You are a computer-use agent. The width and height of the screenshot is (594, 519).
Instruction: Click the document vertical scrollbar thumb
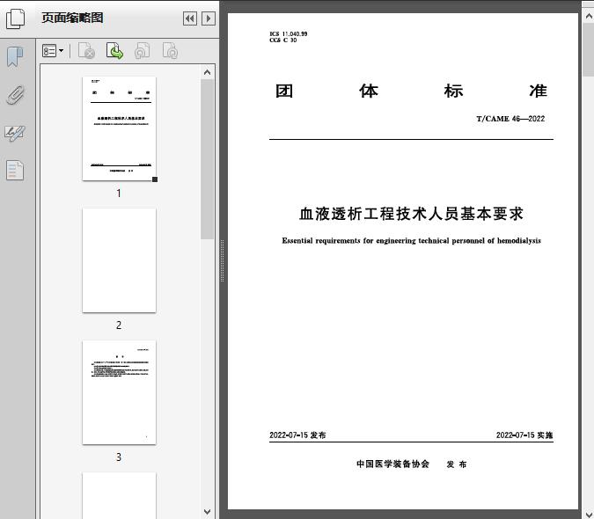tap(589, 50)
